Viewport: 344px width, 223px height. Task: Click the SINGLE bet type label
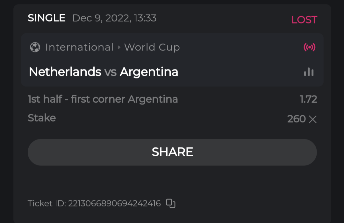pyautogui.click(x=47, y=18)
